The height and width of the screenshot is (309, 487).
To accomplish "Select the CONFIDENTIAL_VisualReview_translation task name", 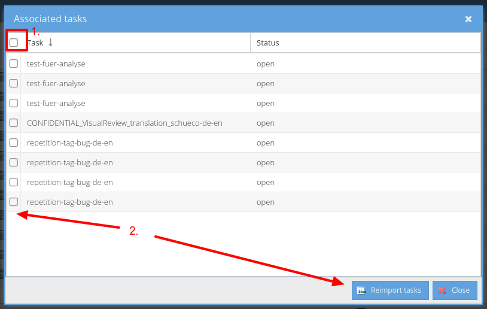I will [124, 123].
